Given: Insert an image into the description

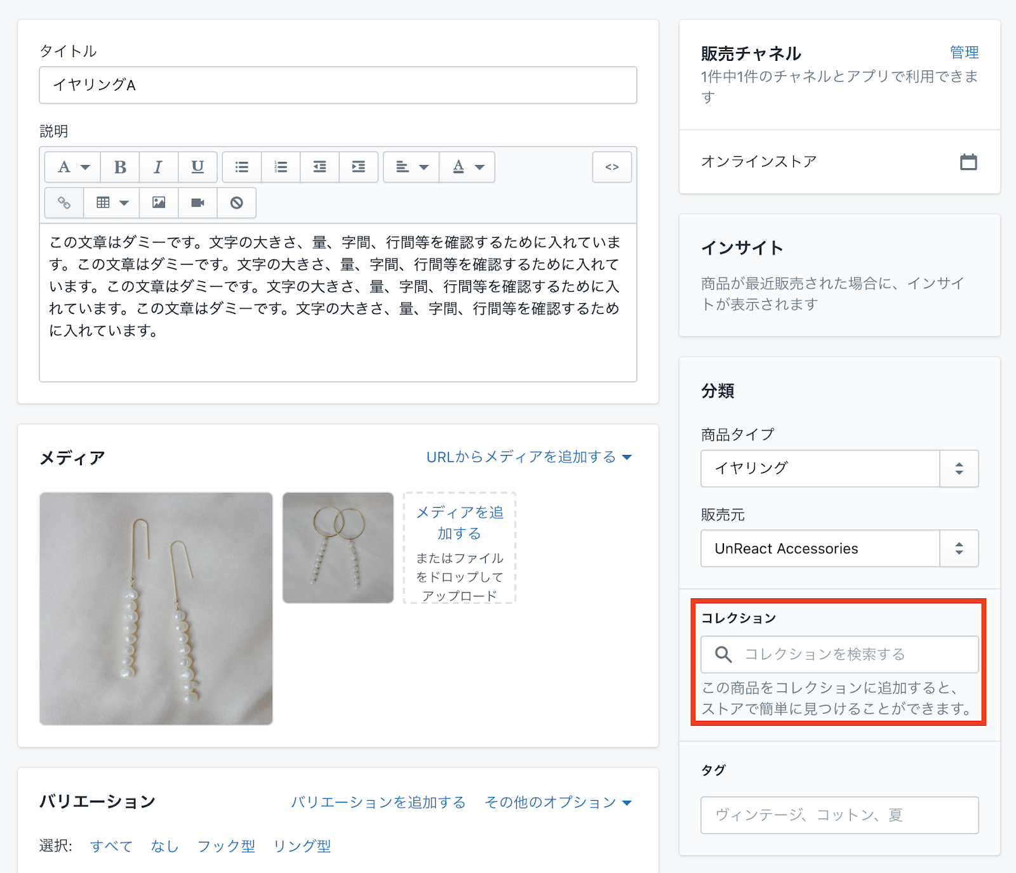Looking at the screenshot, I should coord(159,203).
